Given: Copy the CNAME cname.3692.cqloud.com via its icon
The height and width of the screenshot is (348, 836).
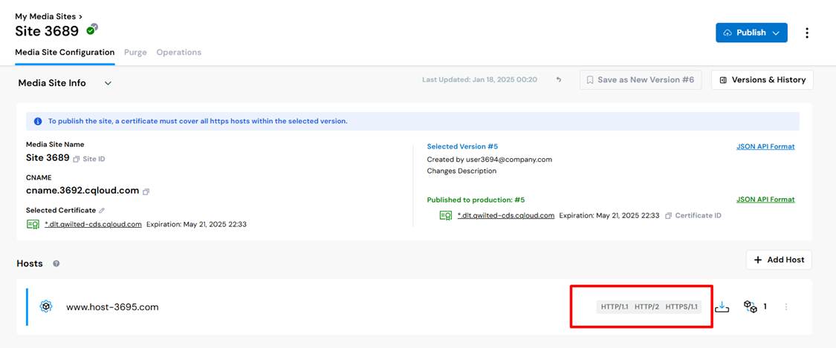Looking at the screenshot, I should pos(146,191).
